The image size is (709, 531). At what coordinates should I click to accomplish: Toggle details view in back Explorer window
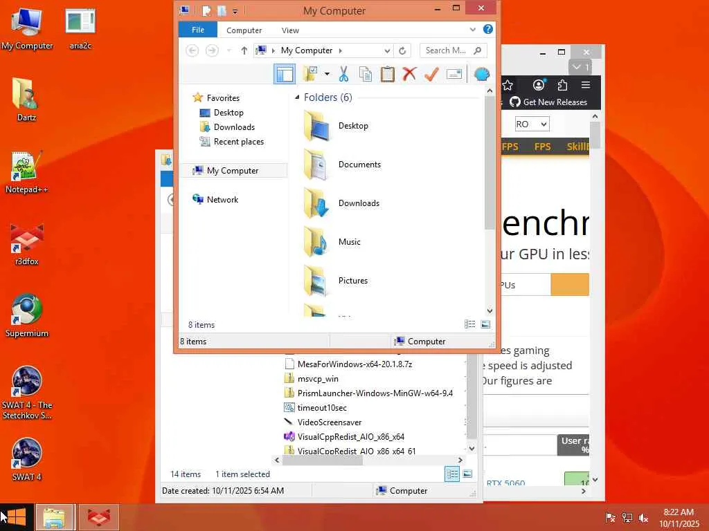tap(452, 474)
